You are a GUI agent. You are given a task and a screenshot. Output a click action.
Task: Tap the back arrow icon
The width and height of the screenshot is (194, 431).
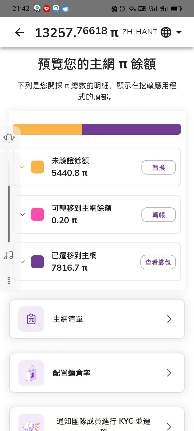click(19, 33)
